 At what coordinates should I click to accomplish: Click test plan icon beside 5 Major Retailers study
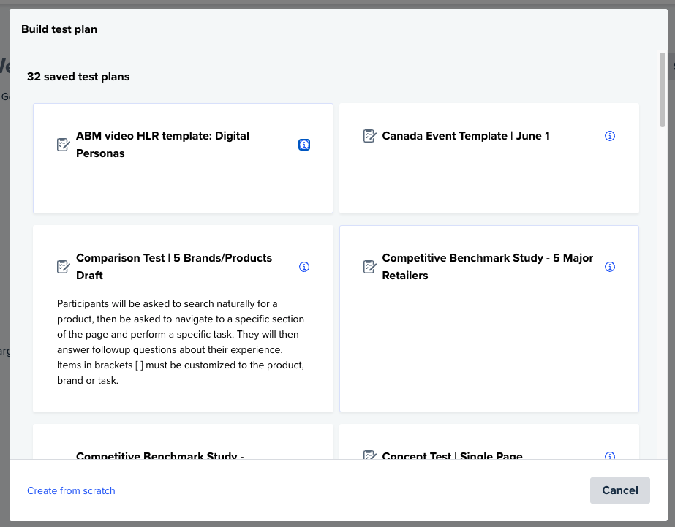tap(370, 267)
